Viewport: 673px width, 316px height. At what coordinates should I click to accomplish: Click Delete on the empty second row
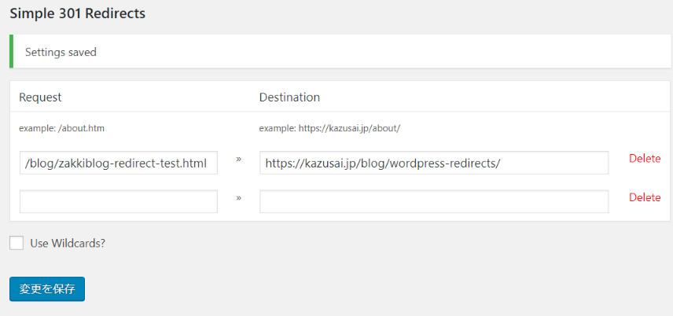point(645,198)
